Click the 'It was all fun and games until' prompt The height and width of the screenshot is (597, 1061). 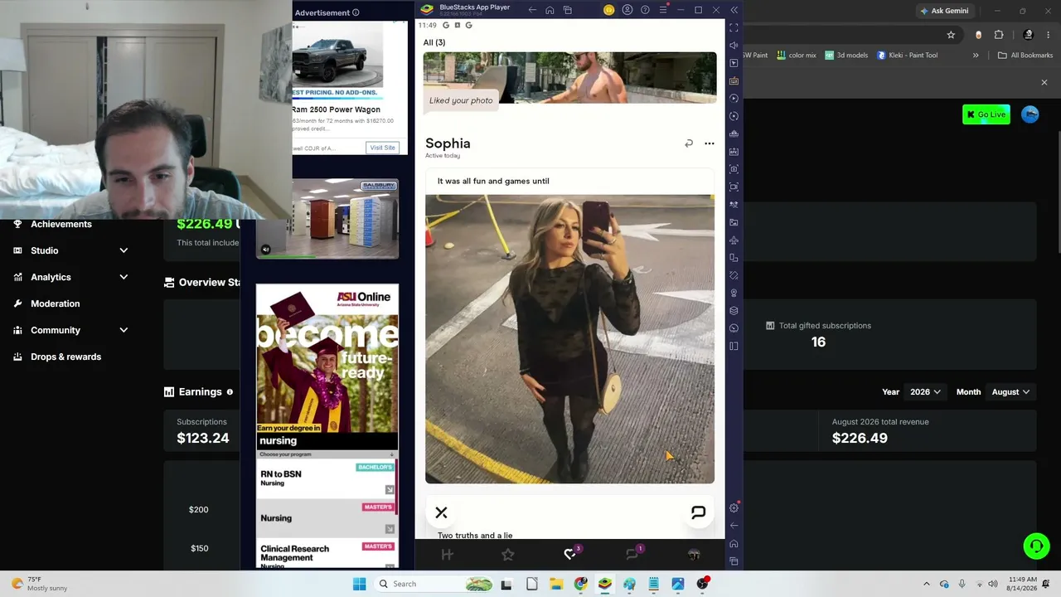click(493, 181)
